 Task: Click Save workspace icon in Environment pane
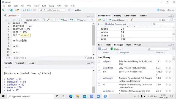click(104, 20)
